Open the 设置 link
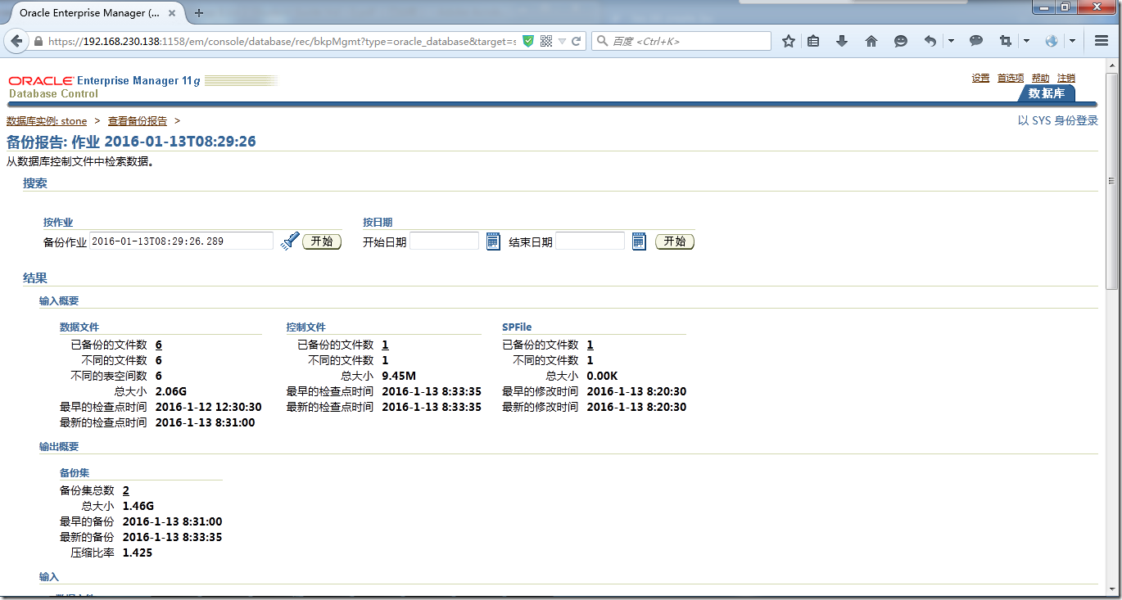The image size is (1122, 600). point(980,78)
